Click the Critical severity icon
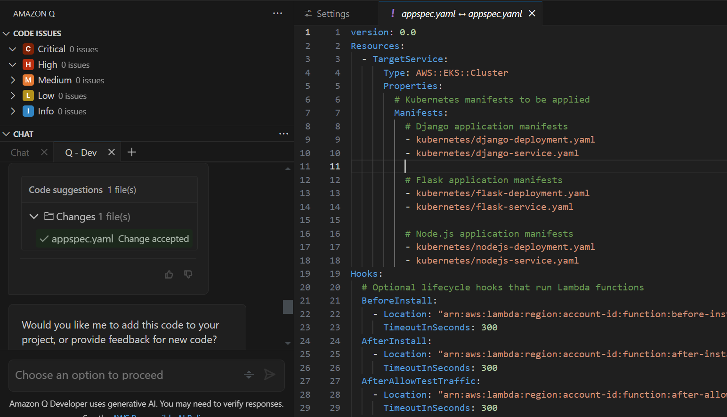 [x=28, y=49]
